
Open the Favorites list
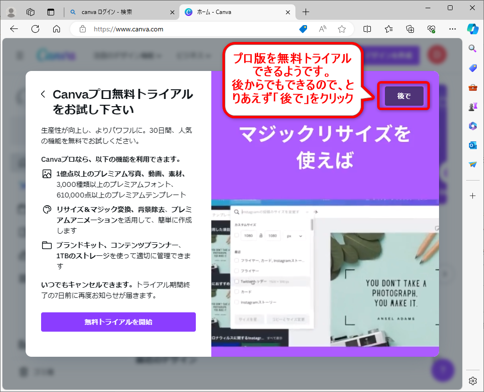coord(389,29)
